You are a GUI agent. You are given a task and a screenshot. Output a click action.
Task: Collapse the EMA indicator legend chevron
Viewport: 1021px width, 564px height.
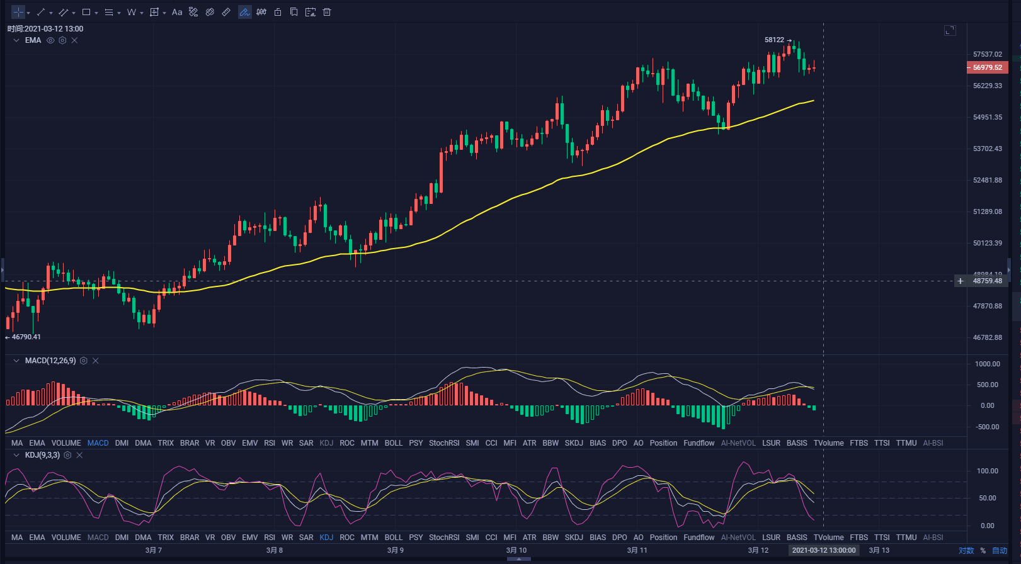(x=16, y=40)
